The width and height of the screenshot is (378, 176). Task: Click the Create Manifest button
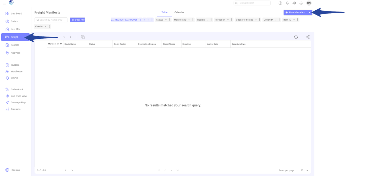[295, 12]
